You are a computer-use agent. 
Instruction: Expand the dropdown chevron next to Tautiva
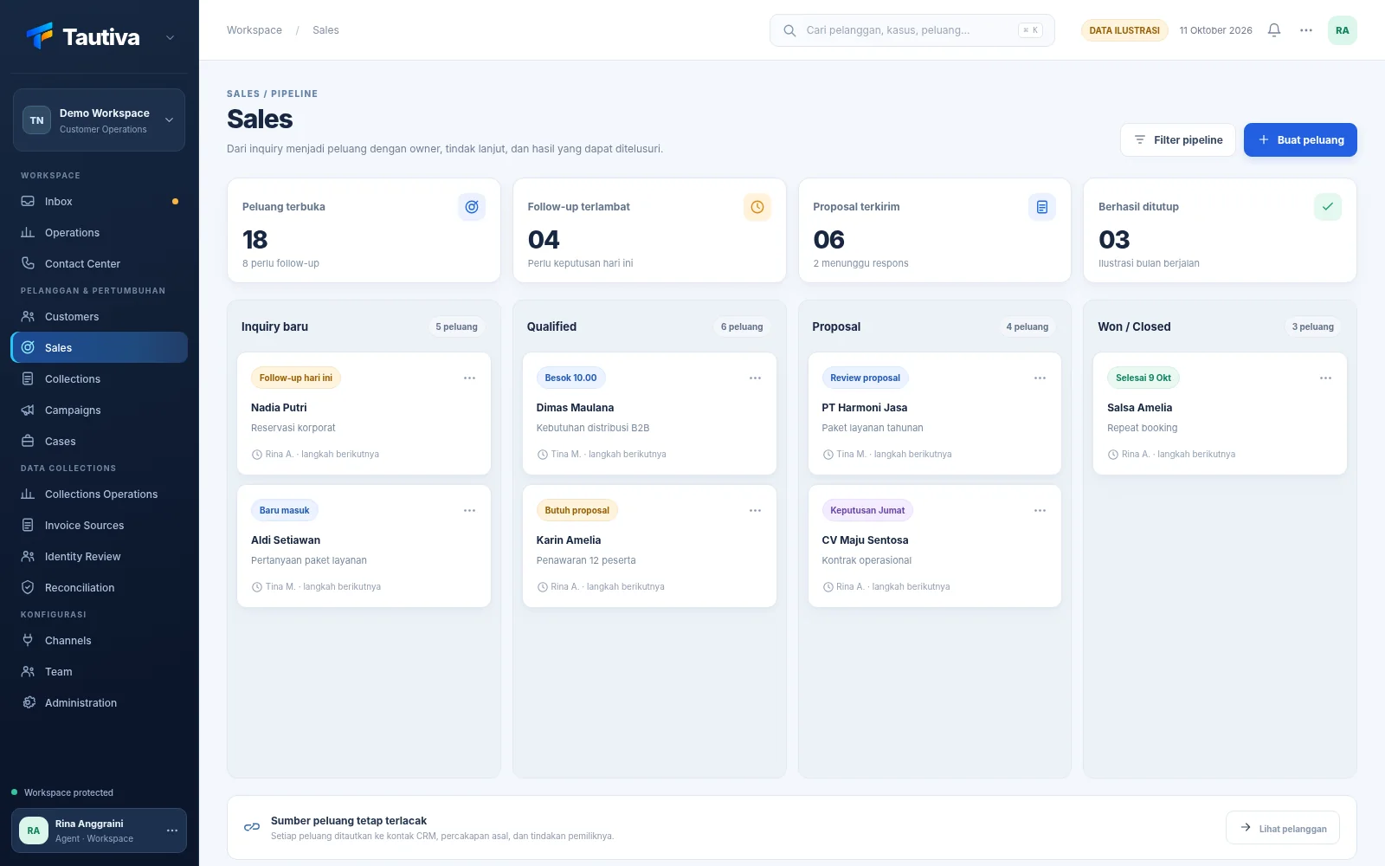[x=170, y=37]
